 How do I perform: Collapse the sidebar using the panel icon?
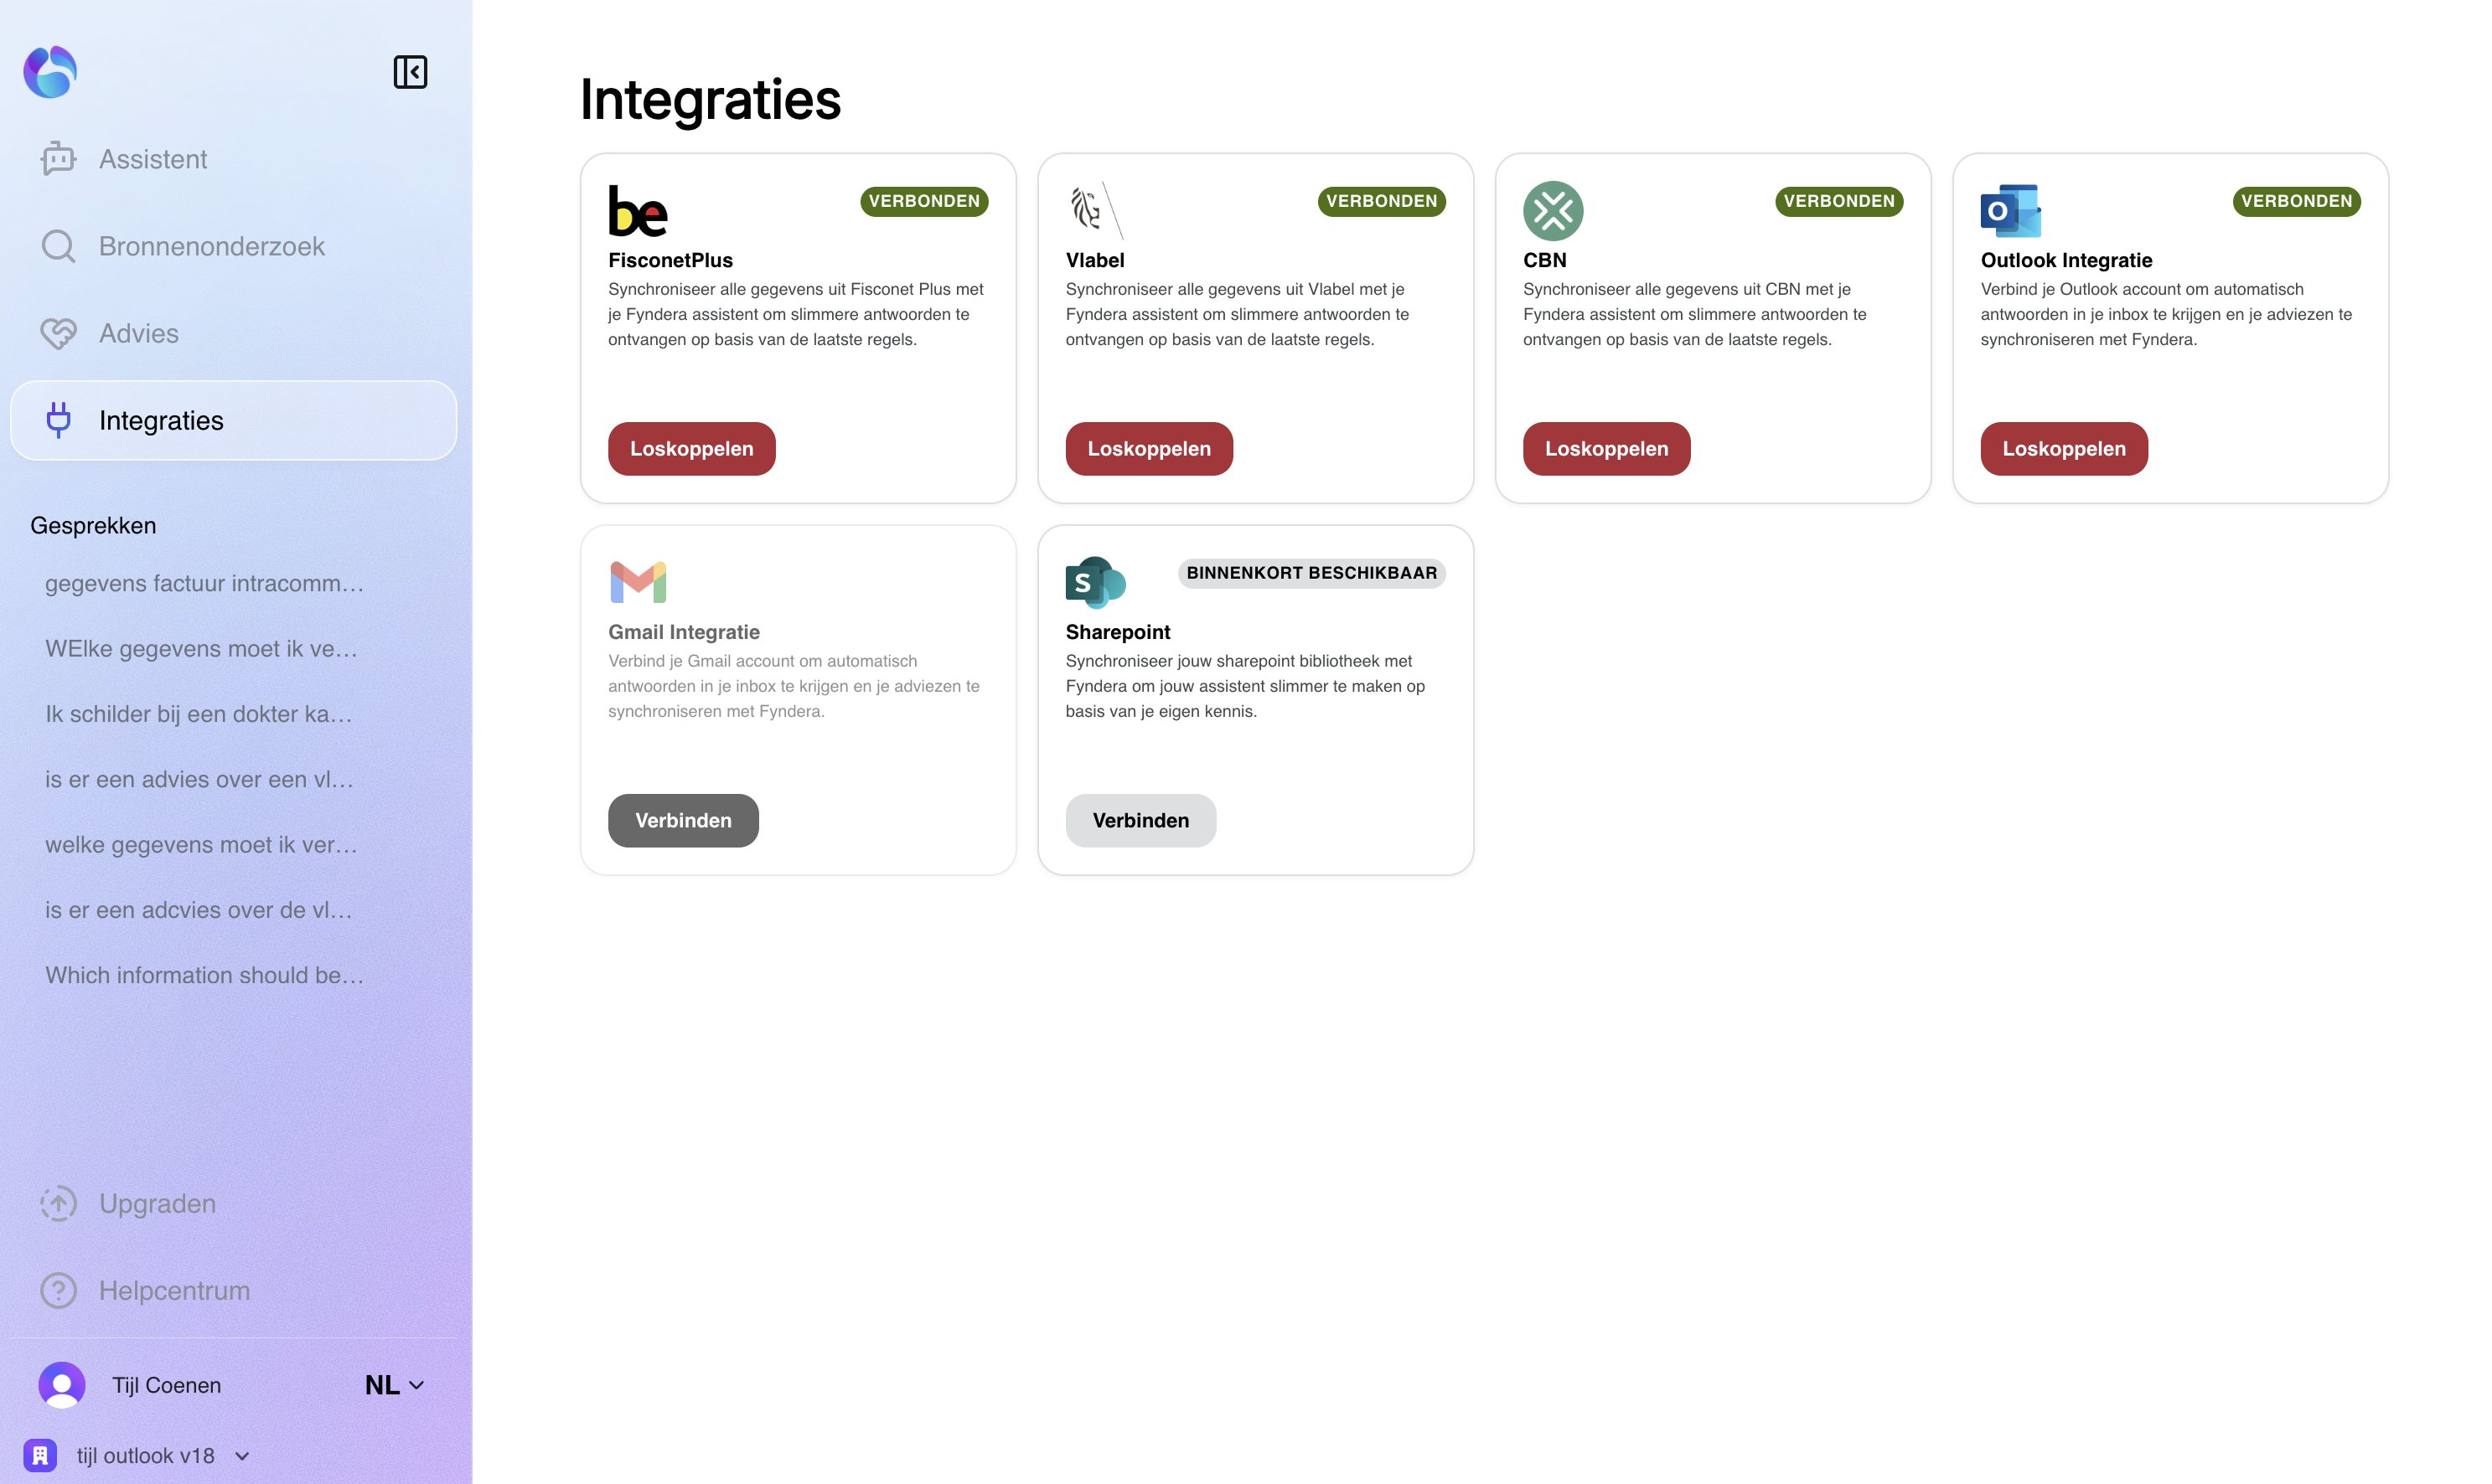(409, 71)
